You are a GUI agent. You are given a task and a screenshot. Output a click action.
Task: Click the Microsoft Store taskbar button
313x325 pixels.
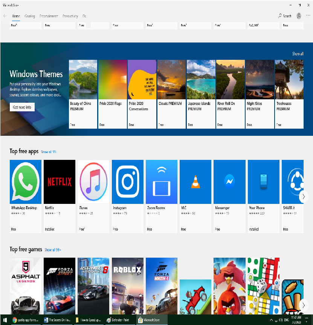[x=152, y=320]
